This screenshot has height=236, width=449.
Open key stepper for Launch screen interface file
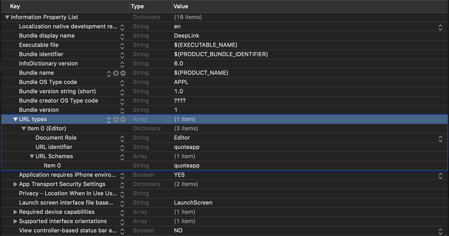[x=122, y=204]
